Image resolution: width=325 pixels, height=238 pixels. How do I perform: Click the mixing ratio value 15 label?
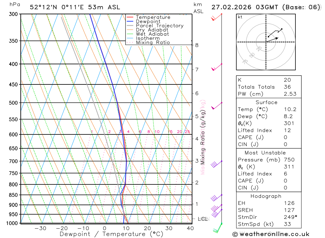coord(170,132)
